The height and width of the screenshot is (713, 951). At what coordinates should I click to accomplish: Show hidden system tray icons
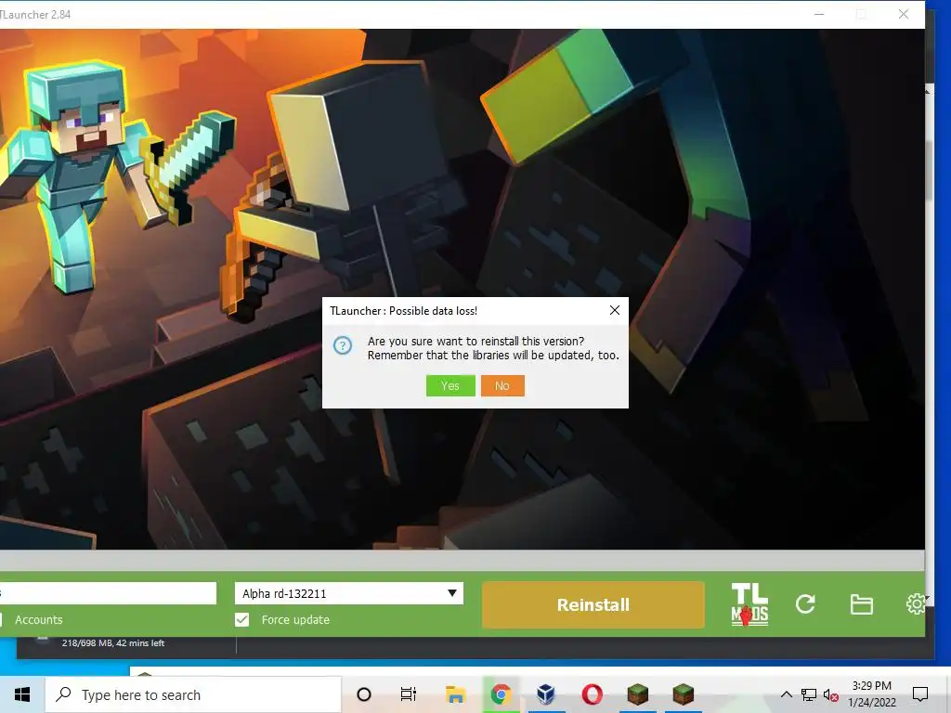point(786,694)
